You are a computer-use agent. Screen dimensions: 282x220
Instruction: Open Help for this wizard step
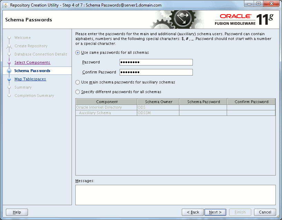click(x=17, y=212)
